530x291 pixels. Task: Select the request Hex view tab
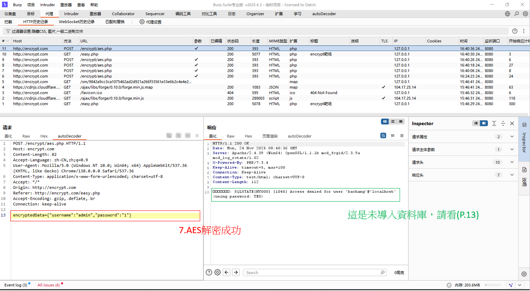44,136
